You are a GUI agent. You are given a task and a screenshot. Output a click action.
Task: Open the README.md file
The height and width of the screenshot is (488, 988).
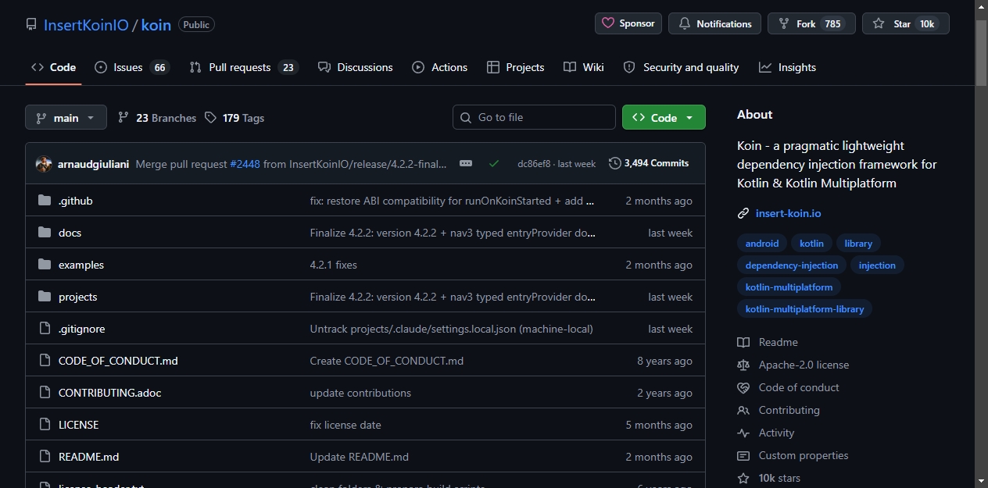click(x=89, y=457)
